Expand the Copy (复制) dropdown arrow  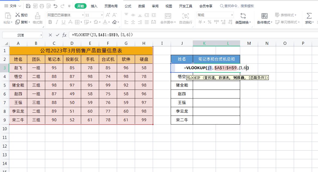coord(29,22)
